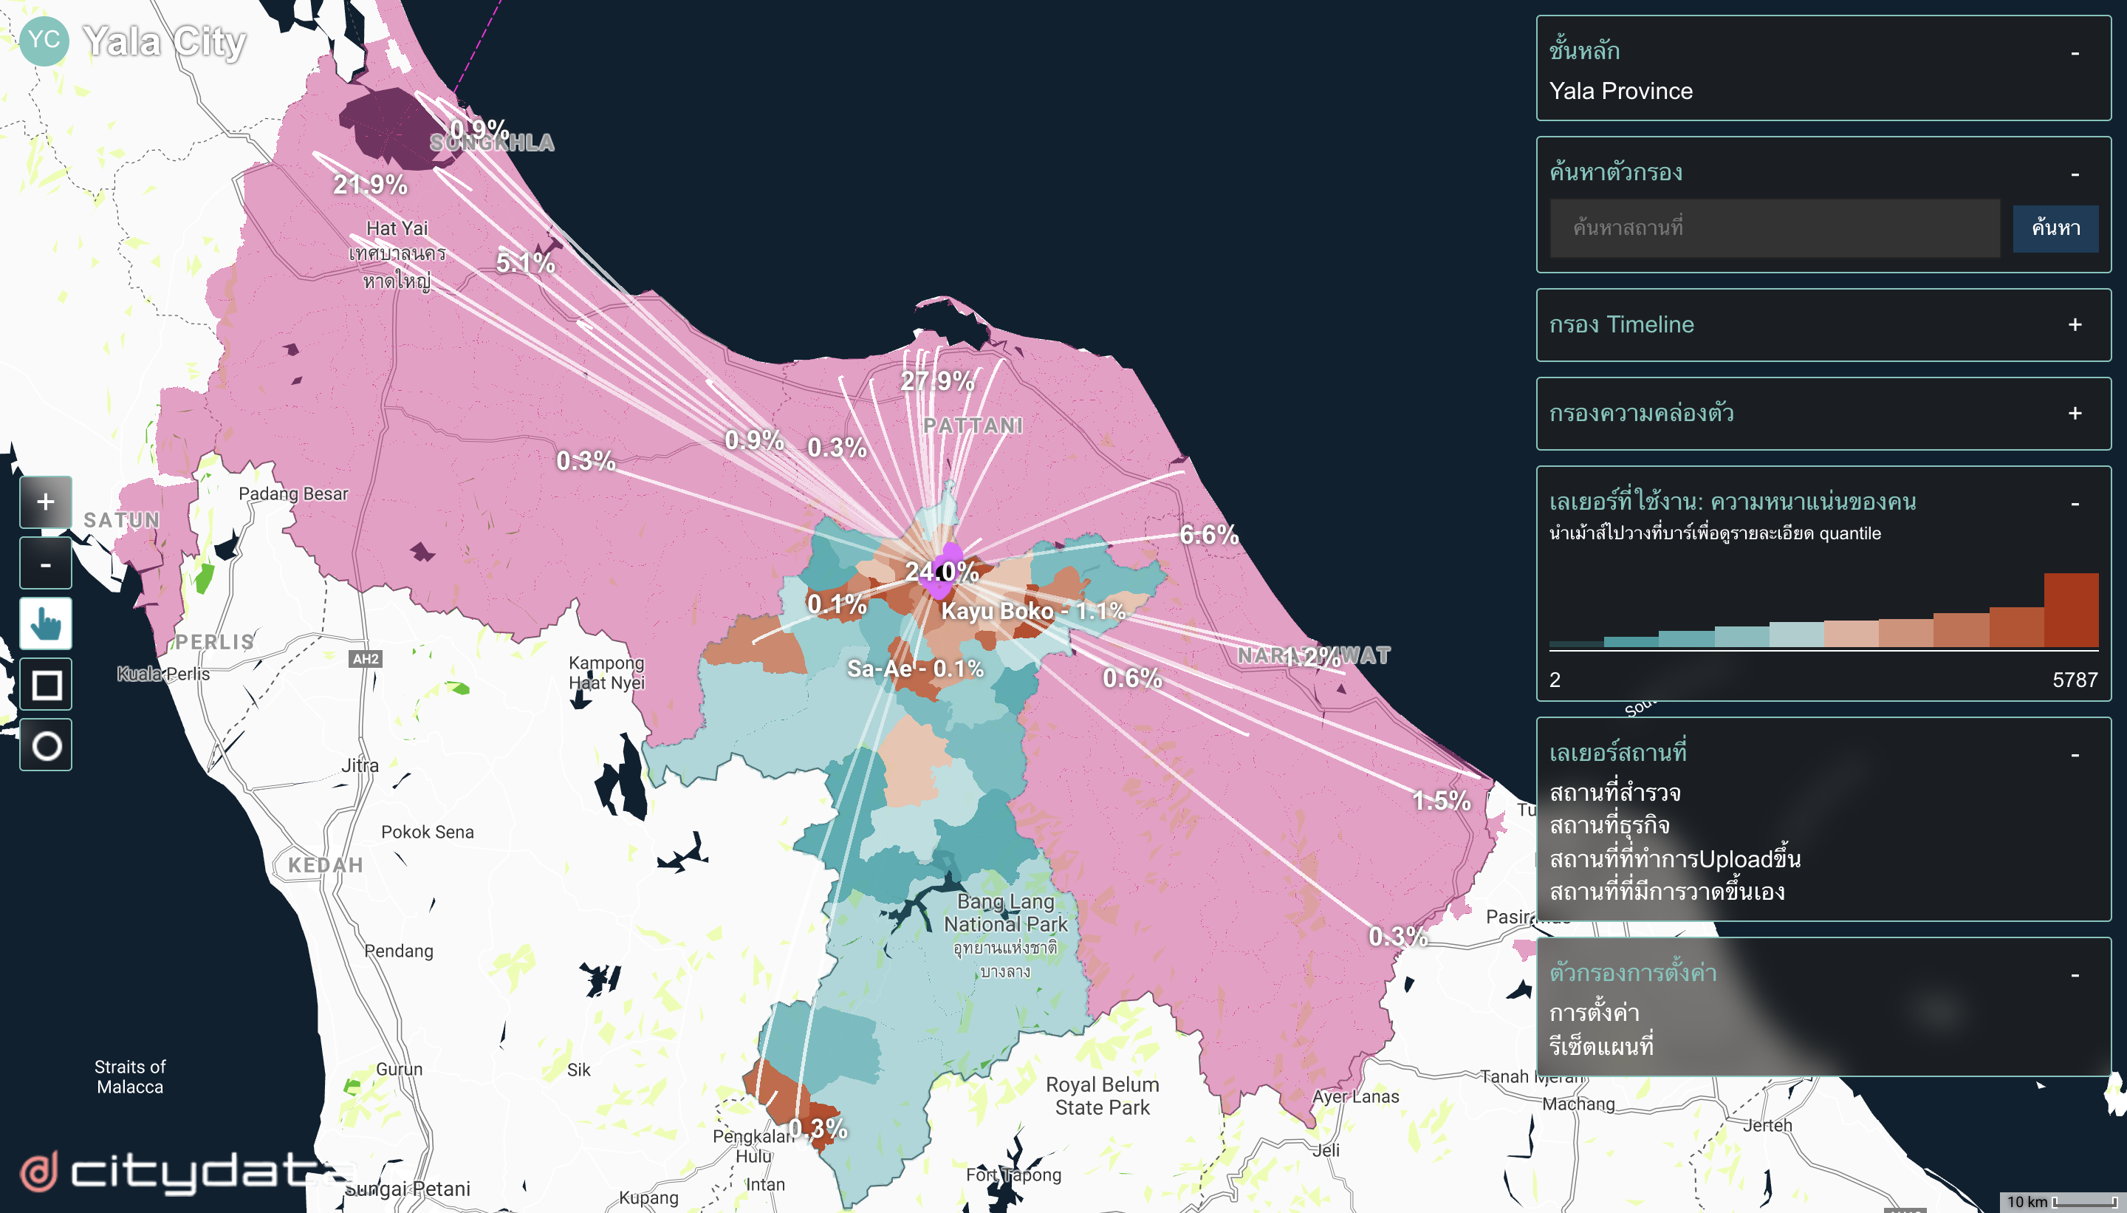This screenshot has width=2127, height=1213.
Task: Collapse the ชั้นหลัก panel
Action: (2075, 53)
